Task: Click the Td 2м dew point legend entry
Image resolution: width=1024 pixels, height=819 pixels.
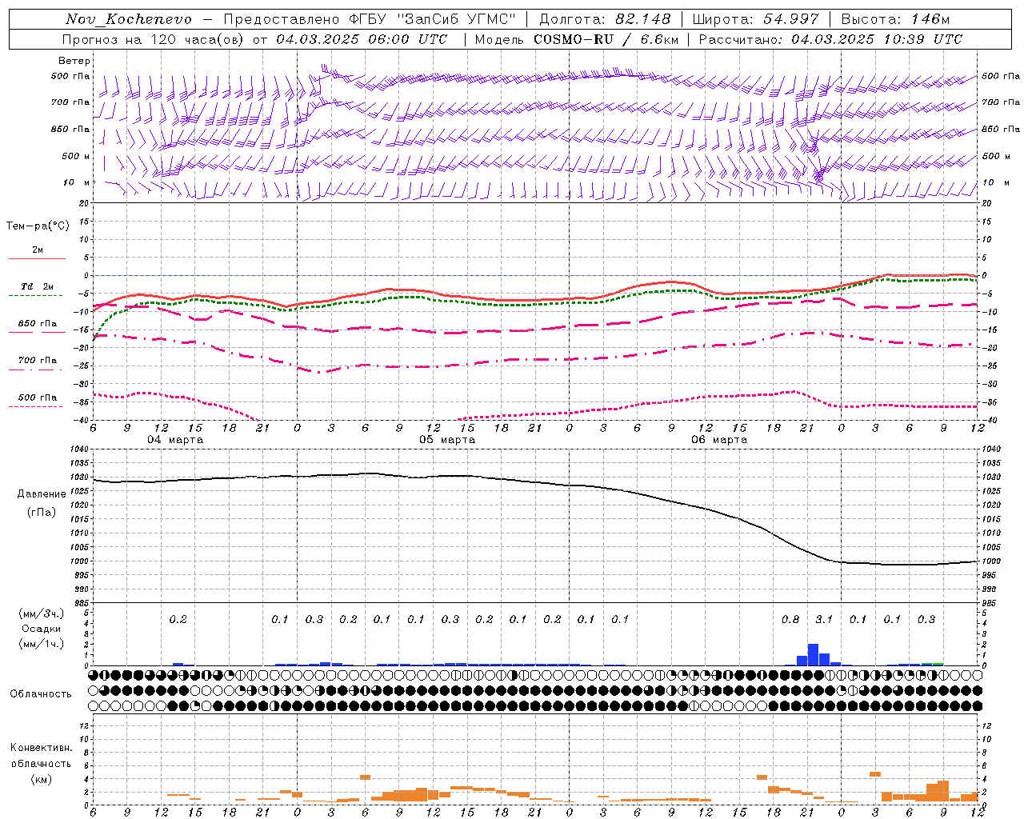Action: coord(37,286)
